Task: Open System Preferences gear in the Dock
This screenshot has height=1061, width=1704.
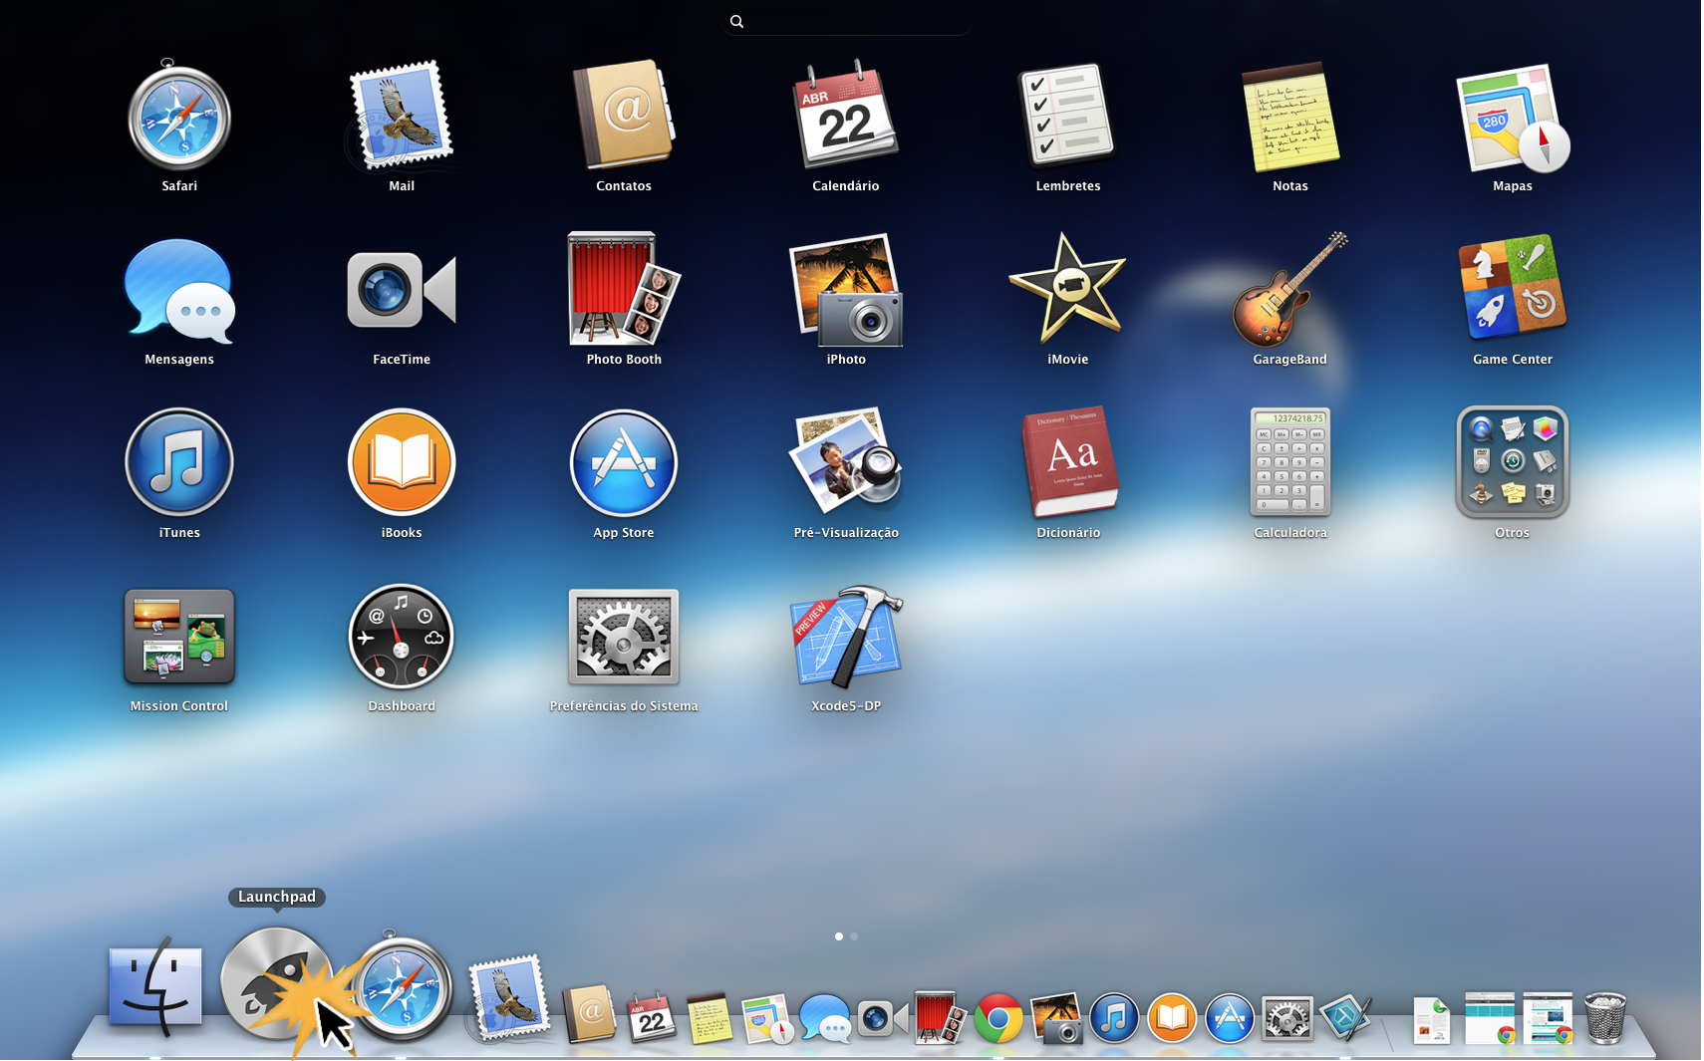Action: [1287, 1018]
